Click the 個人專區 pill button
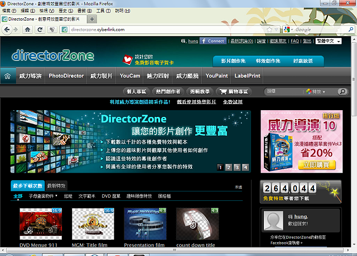This screenshot has width=357, height=256. point(136,91)
